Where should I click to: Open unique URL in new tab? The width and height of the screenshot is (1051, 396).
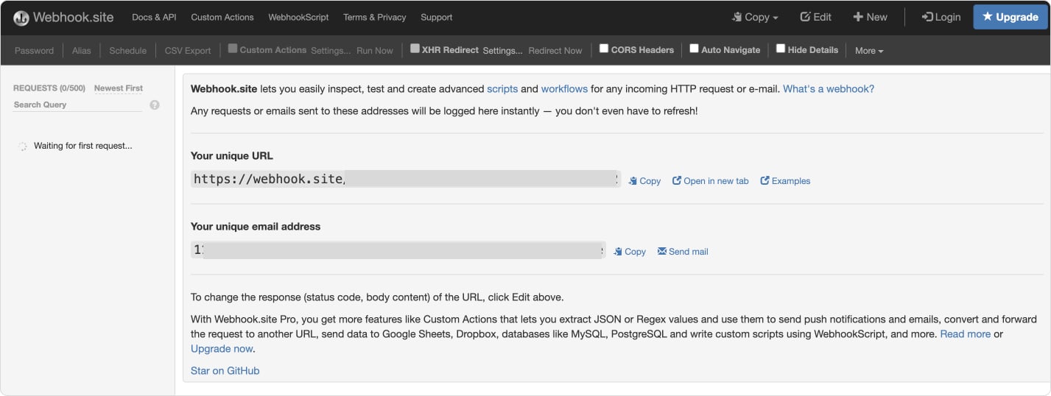point(711,181)
